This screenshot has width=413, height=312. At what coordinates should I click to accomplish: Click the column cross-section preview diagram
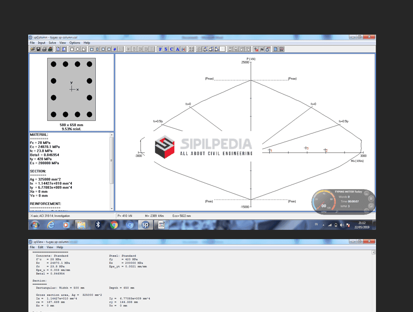(x=71, y=89)
